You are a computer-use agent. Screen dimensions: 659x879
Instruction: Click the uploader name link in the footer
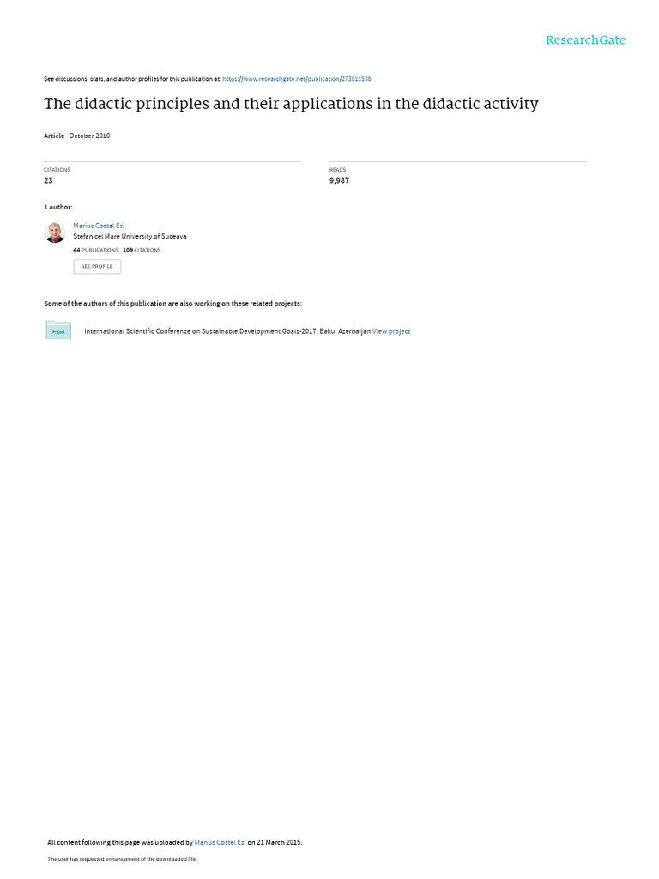220,842
